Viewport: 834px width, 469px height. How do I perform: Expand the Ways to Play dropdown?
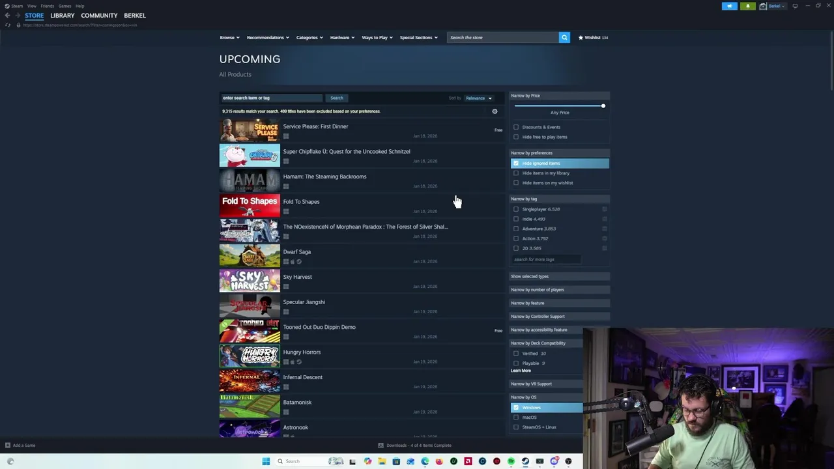pos(377,37)
